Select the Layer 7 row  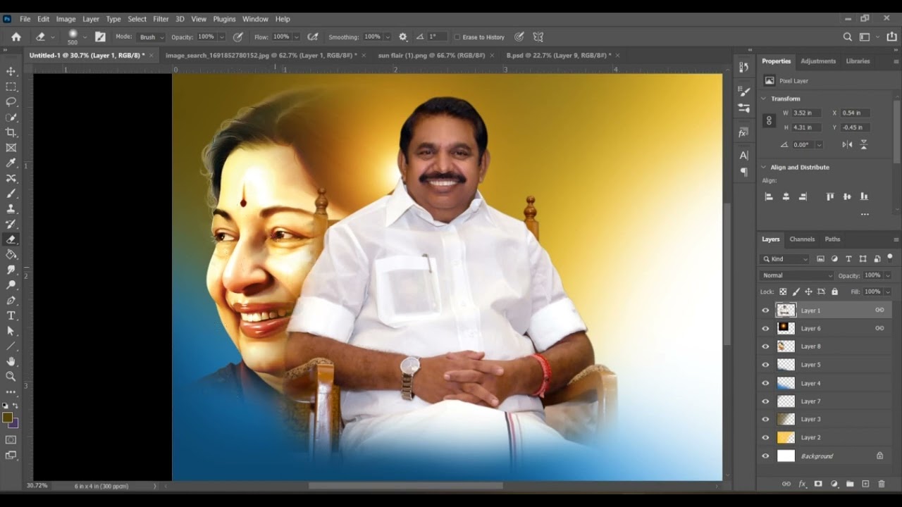(825, 401)
